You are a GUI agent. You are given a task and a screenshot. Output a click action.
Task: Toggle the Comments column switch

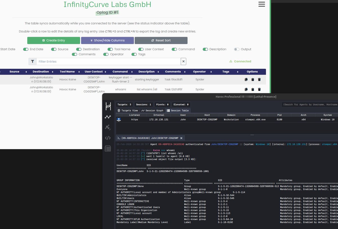[75, 54]
